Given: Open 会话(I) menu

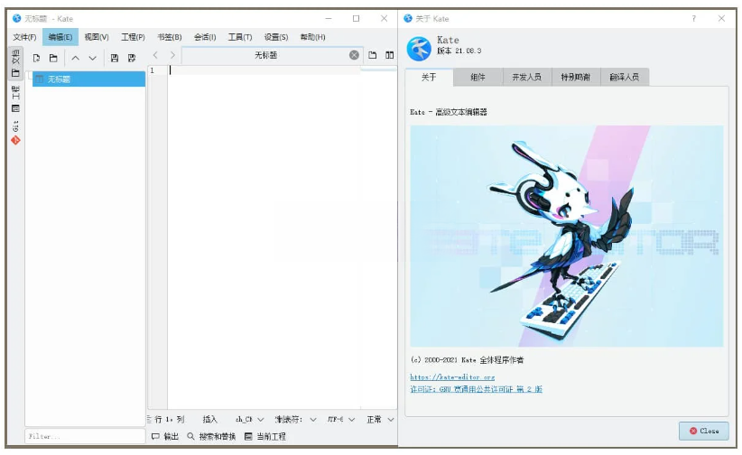Looking at the screenshot, I should point(205,37).
